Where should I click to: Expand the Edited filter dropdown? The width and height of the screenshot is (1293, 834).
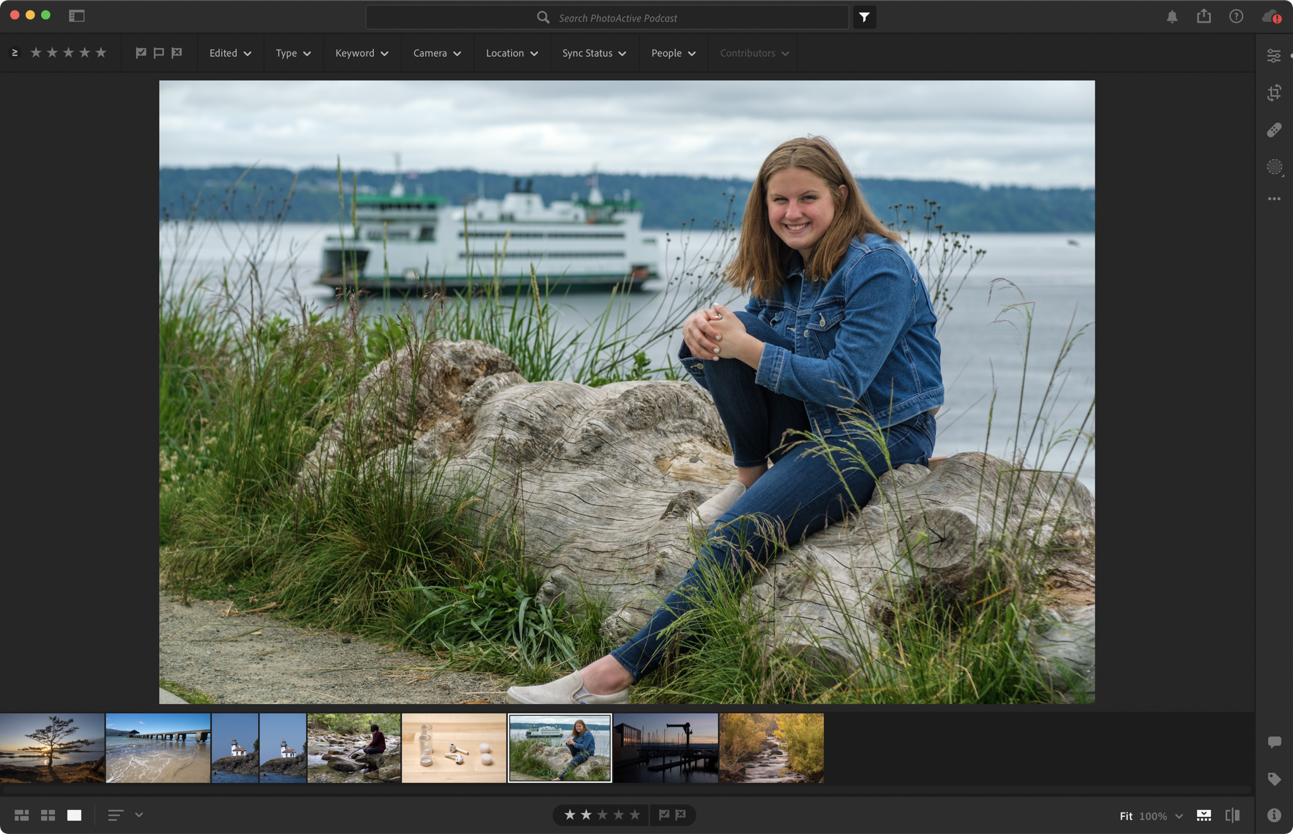pyautogui.click(x=230, y=53)
